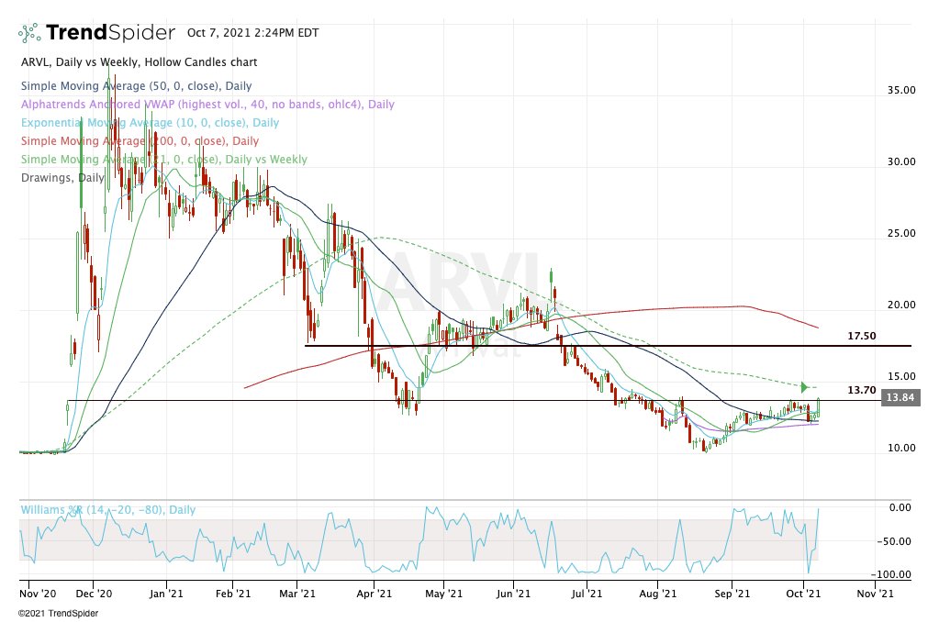Click the TrendSpider logo icon
The height and width of the screenshot is (622, 939).
click(29, 33)
